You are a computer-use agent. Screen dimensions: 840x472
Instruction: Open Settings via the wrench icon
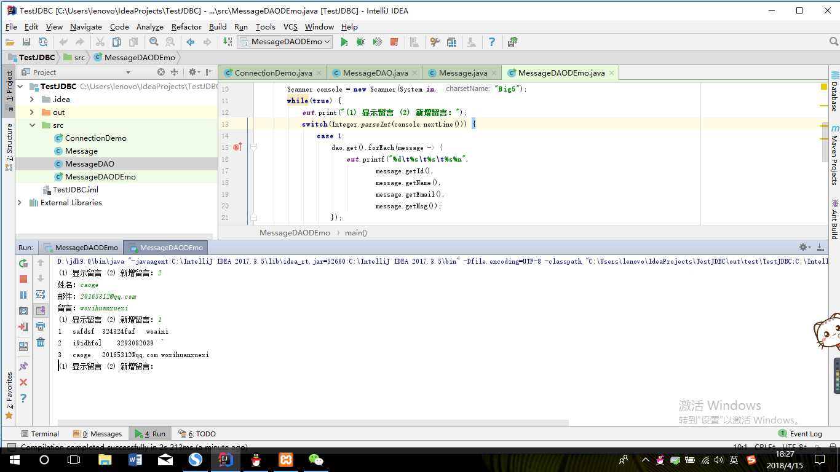[435, 42]
